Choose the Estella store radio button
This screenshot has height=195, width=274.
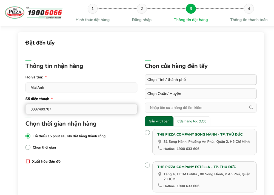tap(147, 165)
